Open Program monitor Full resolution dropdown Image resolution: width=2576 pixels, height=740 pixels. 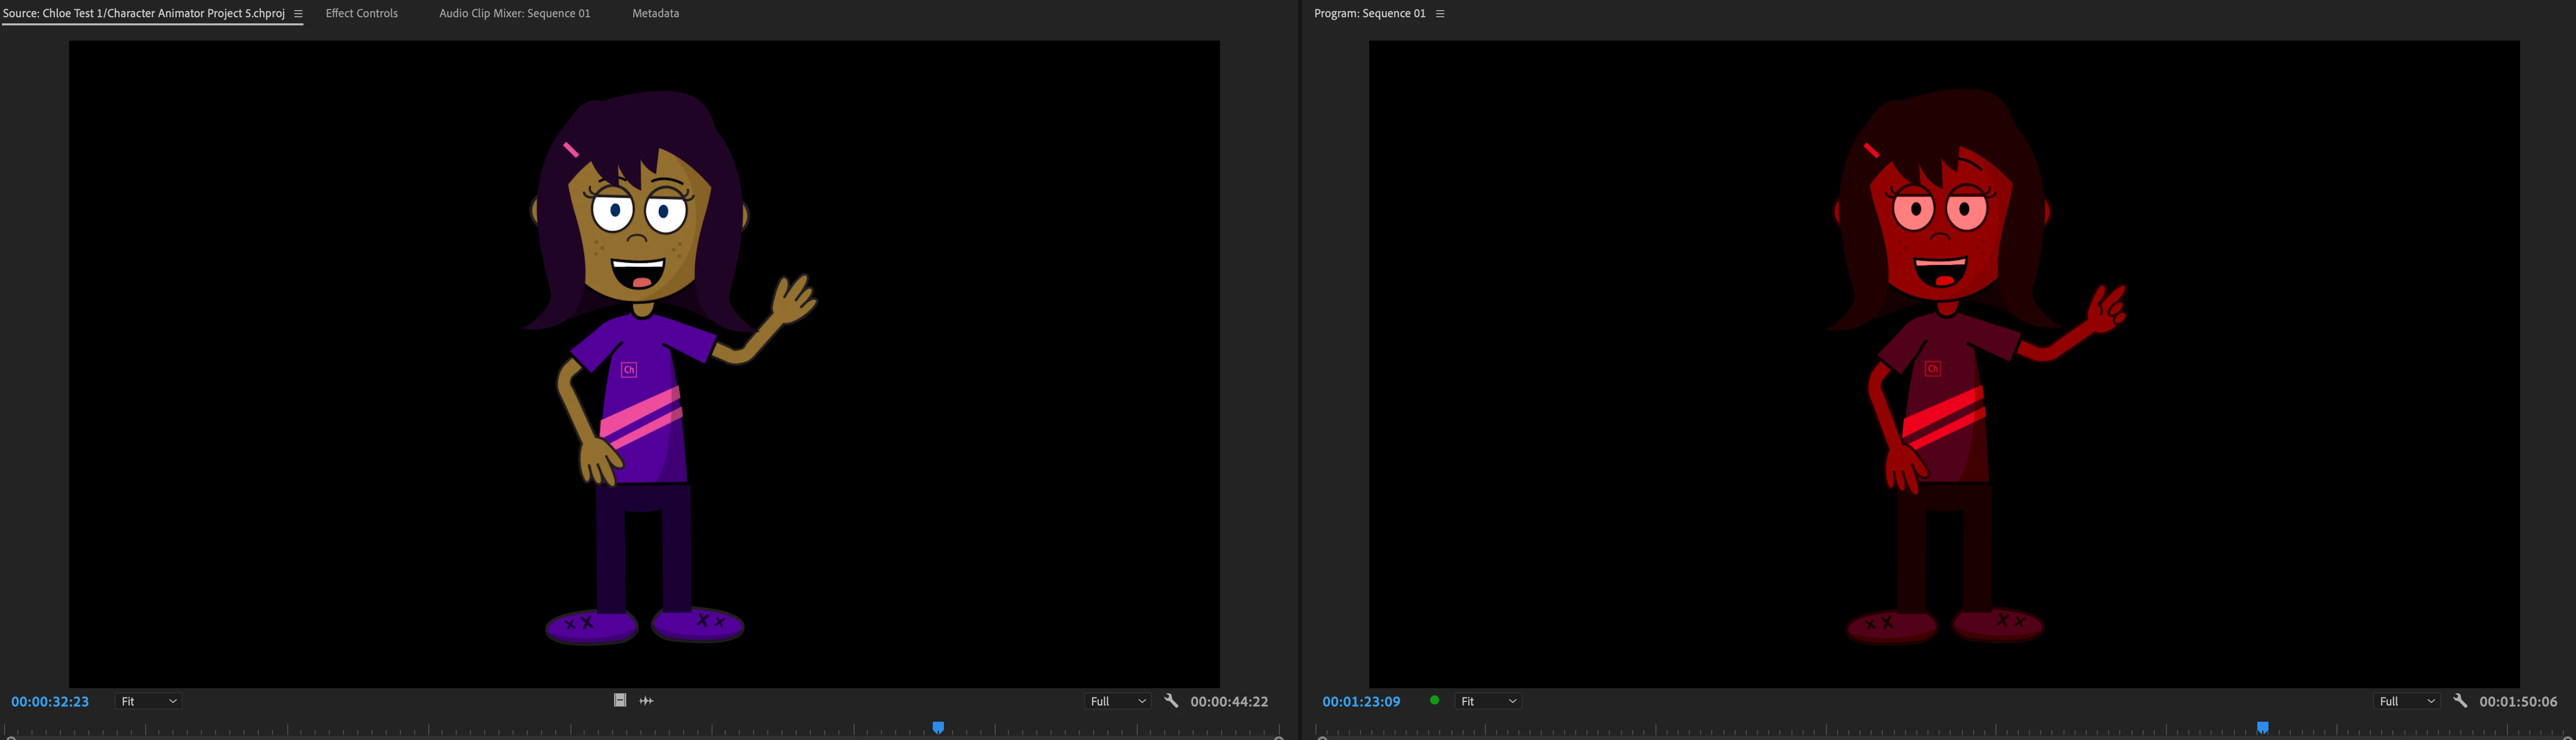coord(2406,701)
